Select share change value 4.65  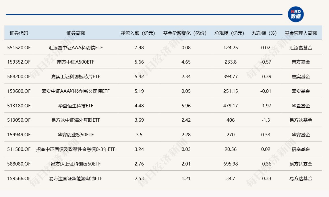pyautogui.click(x=186, y=62)
